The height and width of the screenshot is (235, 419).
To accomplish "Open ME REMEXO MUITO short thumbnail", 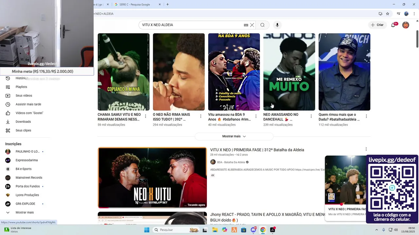I will pyautogui.click(x=289, y=72).
